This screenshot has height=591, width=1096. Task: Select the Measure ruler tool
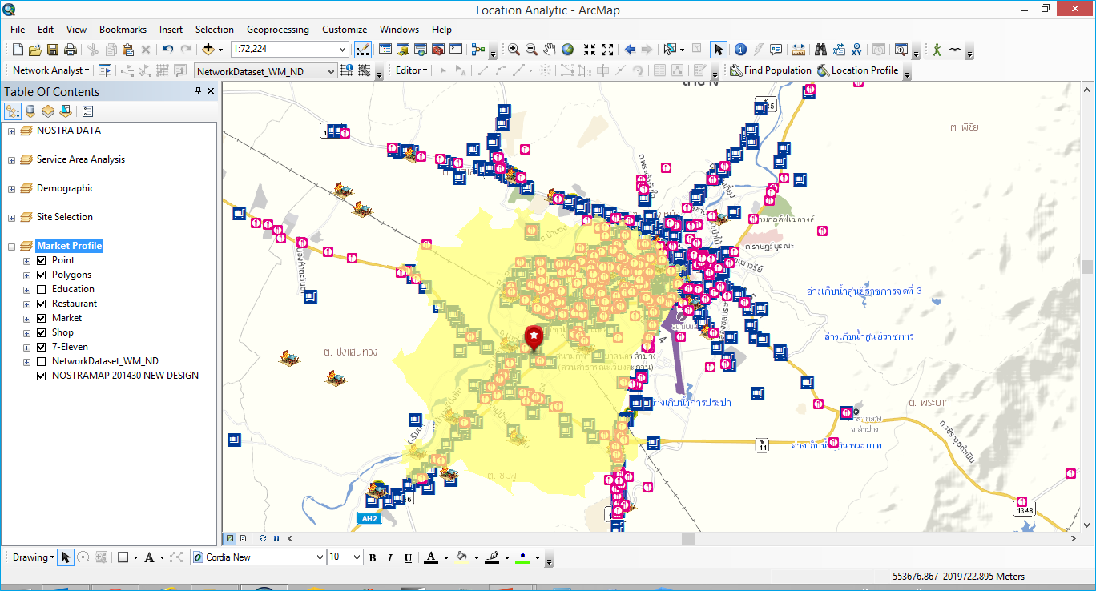click(799, 50)
